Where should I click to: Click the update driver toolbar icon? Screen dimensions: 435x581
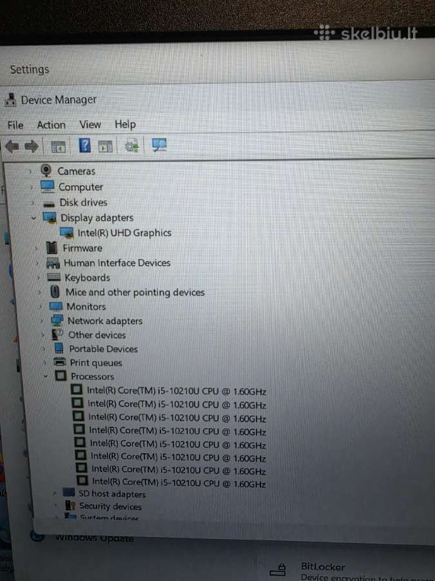pyautogui.click(x=131, y=146)
